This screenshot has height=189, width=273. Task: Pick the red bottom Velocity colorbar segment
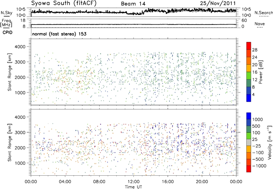tap(249, 169)
